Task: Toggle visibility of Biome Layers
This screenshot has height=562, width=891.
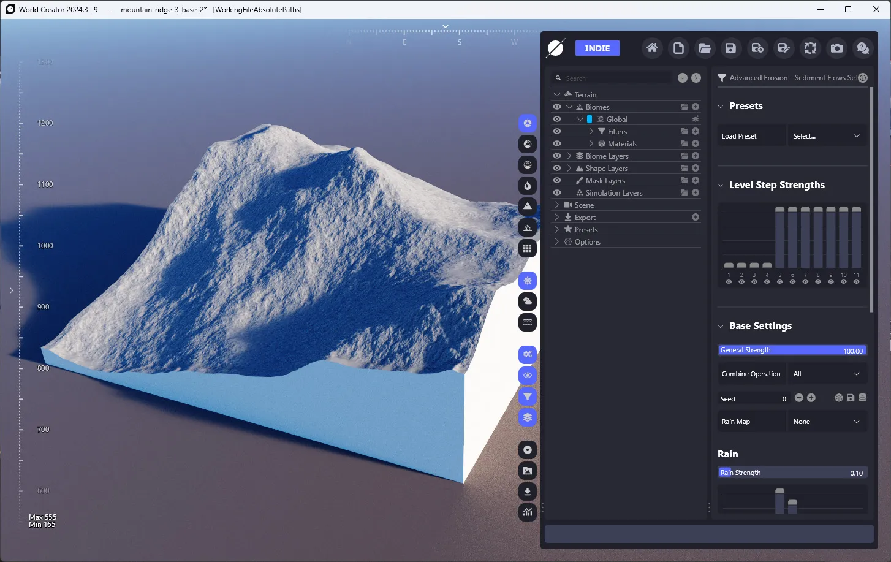Action: [557, 156]
